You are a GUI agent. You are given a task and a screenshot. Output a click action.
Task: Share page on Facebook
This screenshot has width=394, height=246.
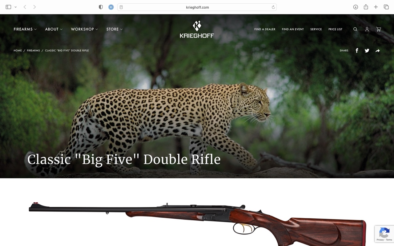(357, 50)
